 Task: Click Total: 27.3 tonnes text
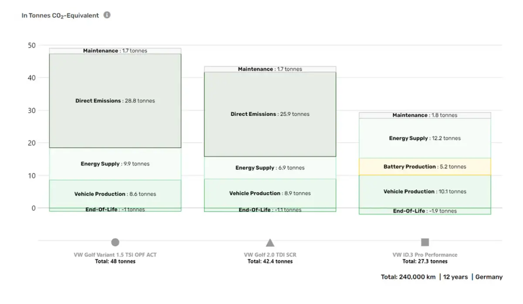pyautogui.click(x=425, y=261)
